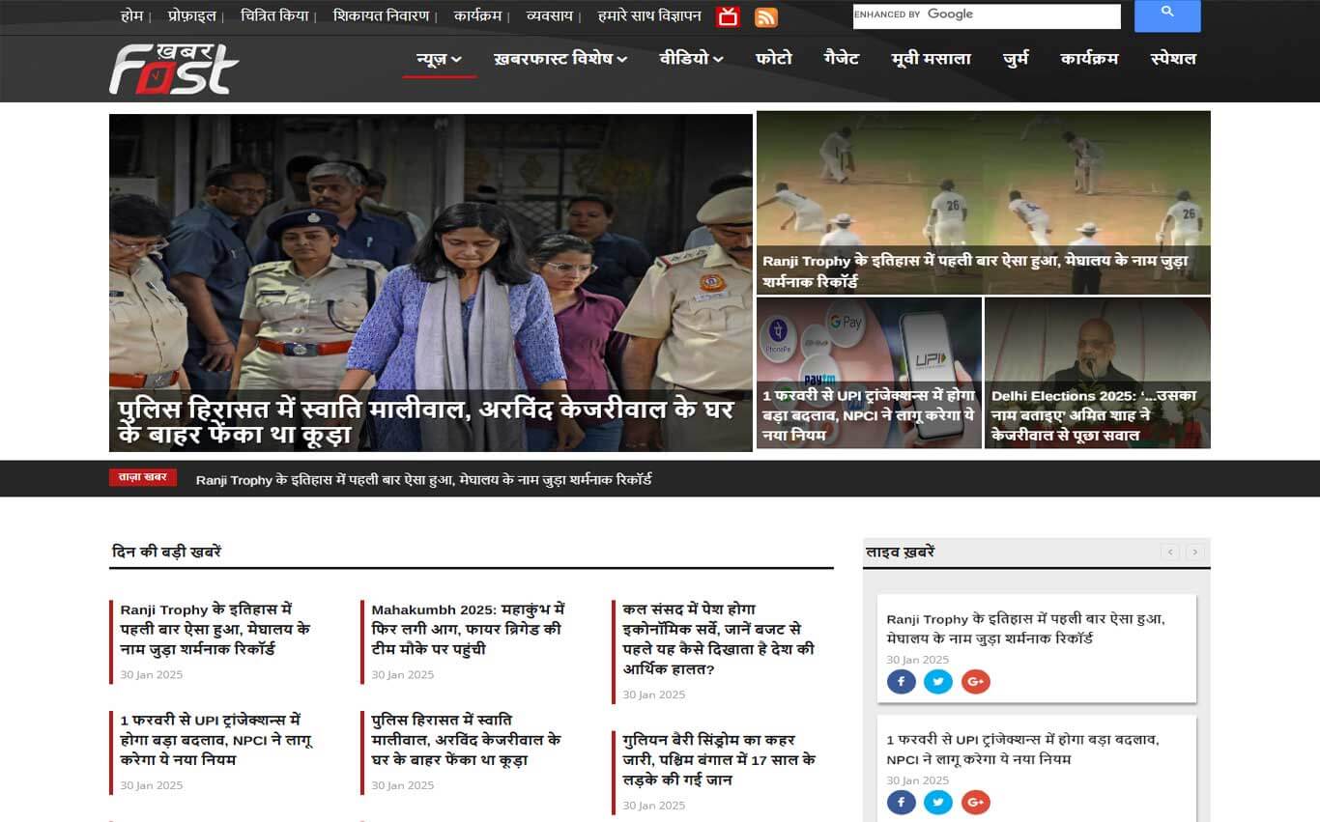Viewport: 1320px width, 822px height.
Task: Expand the ख़बरफास्ट विशेष dropdown menu
Action: coord(560,59)
